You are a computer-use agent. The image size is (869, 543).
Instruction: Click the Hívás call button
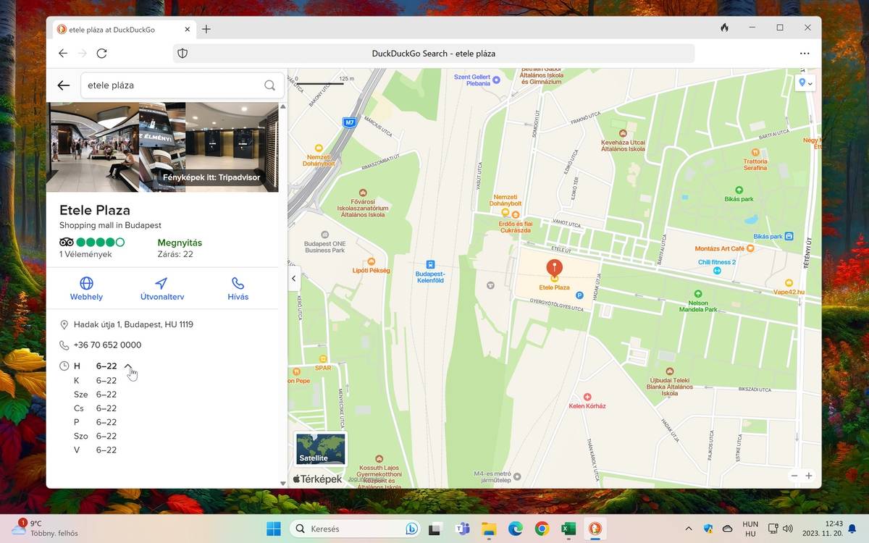pyautogui.click(x=238, y=288)
